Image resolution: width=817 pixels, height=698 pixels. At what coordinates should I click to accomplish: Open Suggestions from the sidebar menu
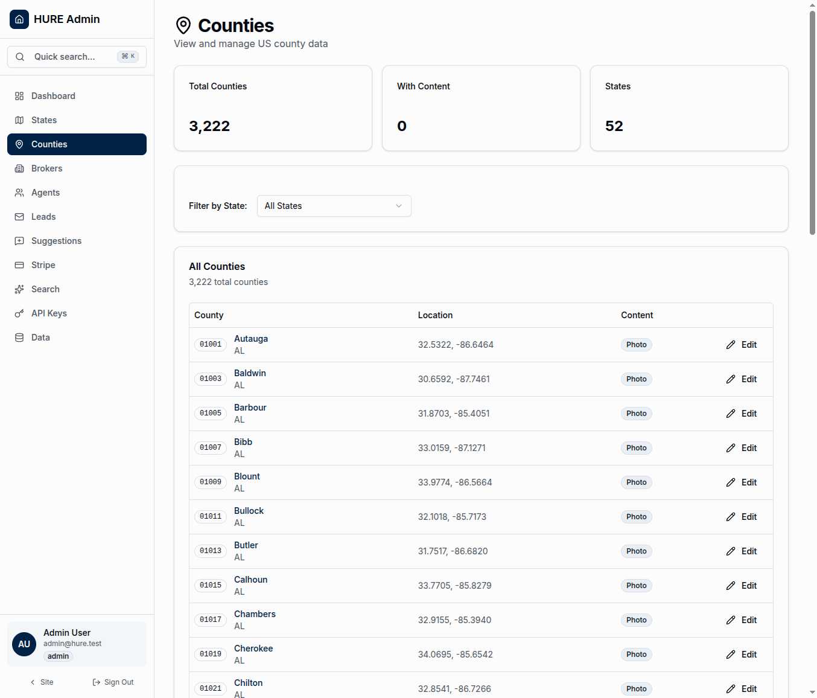[x=56, y=241]
